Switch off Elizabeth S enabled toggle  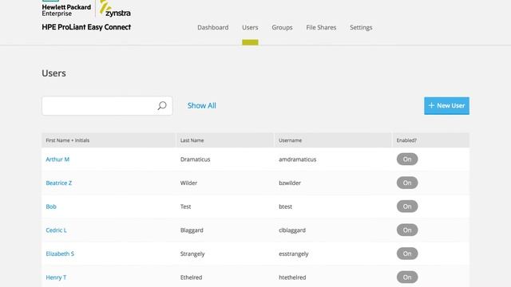(x=407, y=254)
